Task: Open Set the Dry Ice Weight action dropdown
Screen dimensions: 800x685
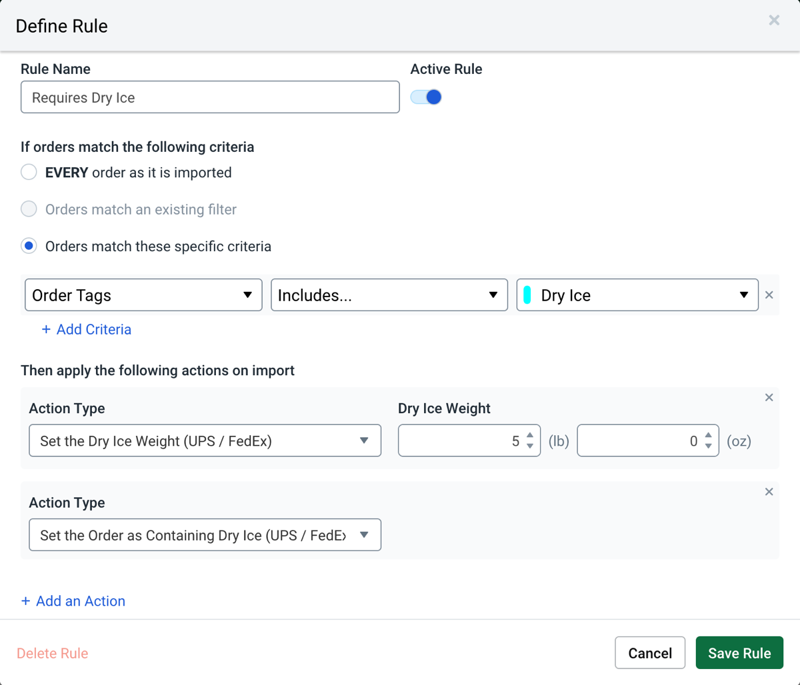Action: (x=205, y=441)
